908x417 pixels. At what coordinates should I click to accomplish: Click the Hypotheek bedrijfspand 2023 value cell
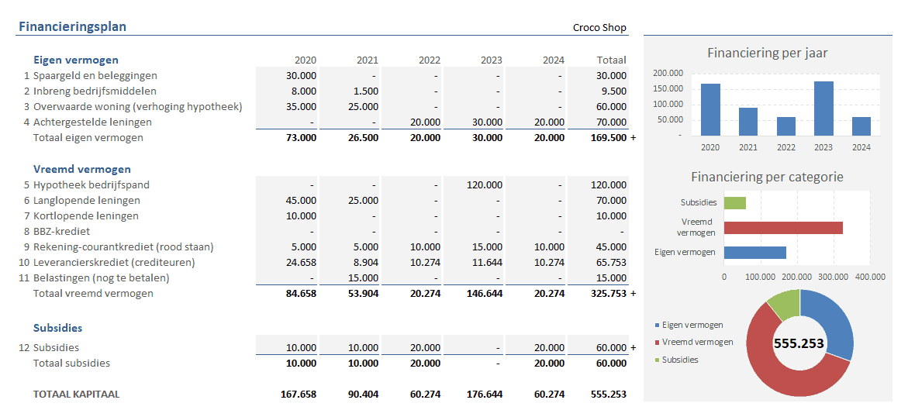[474, 184]
